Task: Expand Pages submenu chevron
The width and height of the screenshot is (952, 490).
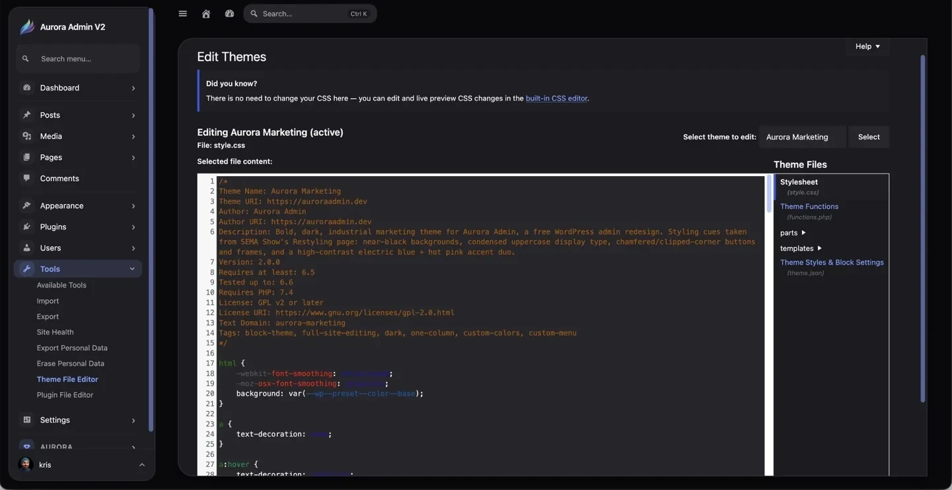Action: click(133, 158)
